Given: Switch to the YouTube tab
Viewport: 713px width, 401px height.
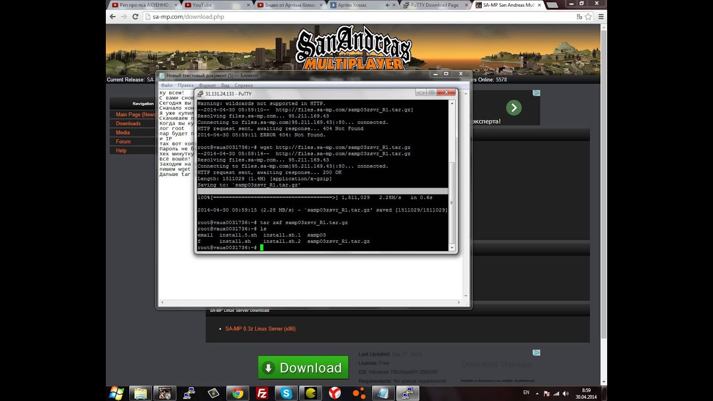Looking at the screenshot, I should 217,5.
